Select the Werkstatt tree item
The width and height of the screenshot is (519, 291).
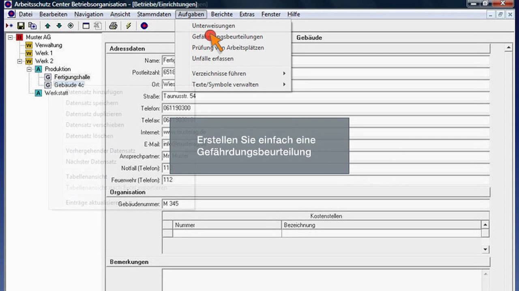pyautogui.click(x=56, y=93)
